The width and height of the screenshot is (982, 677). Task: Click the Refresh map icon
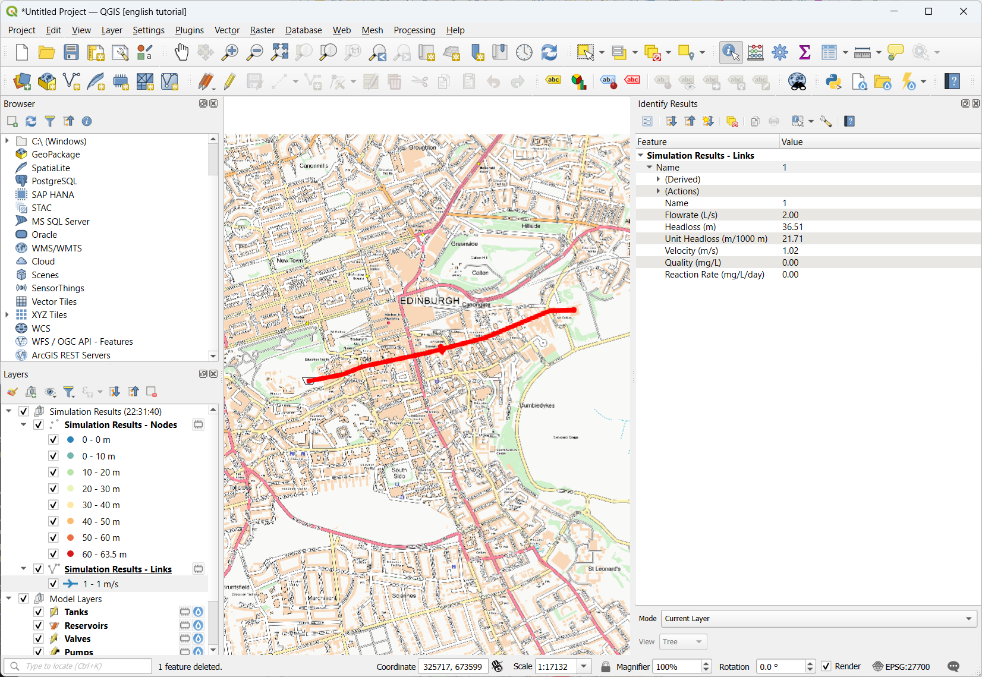pos(549,52)
